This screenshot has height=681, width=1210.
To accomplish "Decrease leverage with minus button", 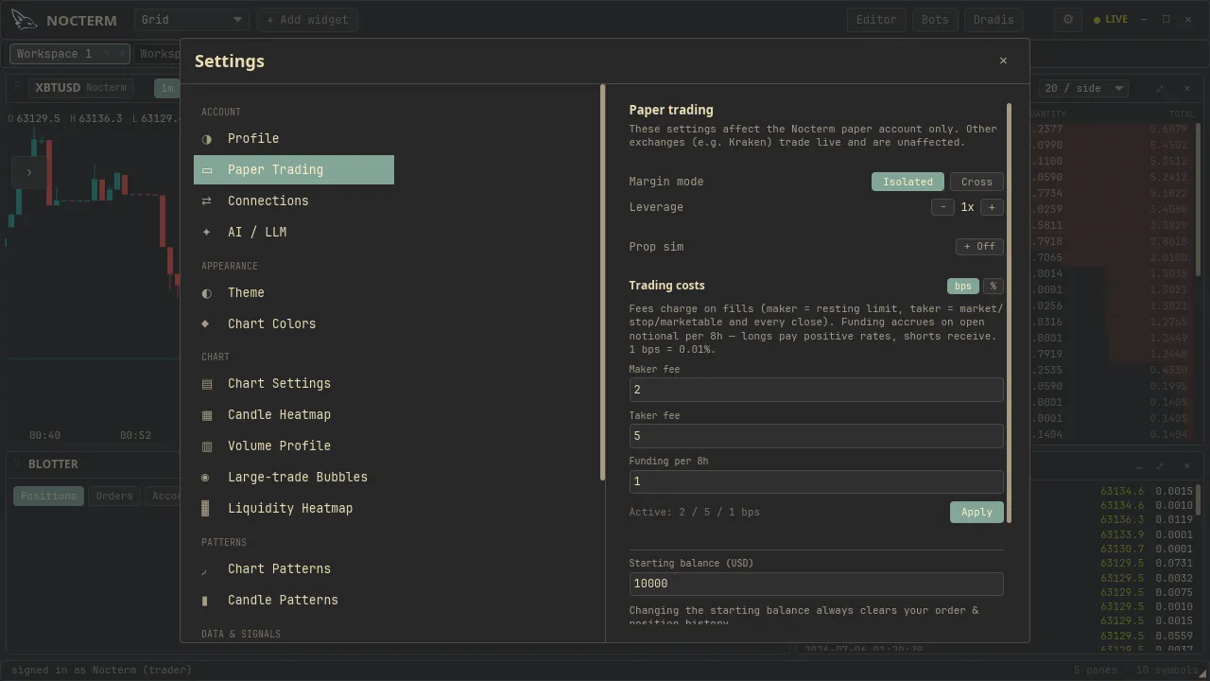I will pyautogui.click(x=942, y=207).
